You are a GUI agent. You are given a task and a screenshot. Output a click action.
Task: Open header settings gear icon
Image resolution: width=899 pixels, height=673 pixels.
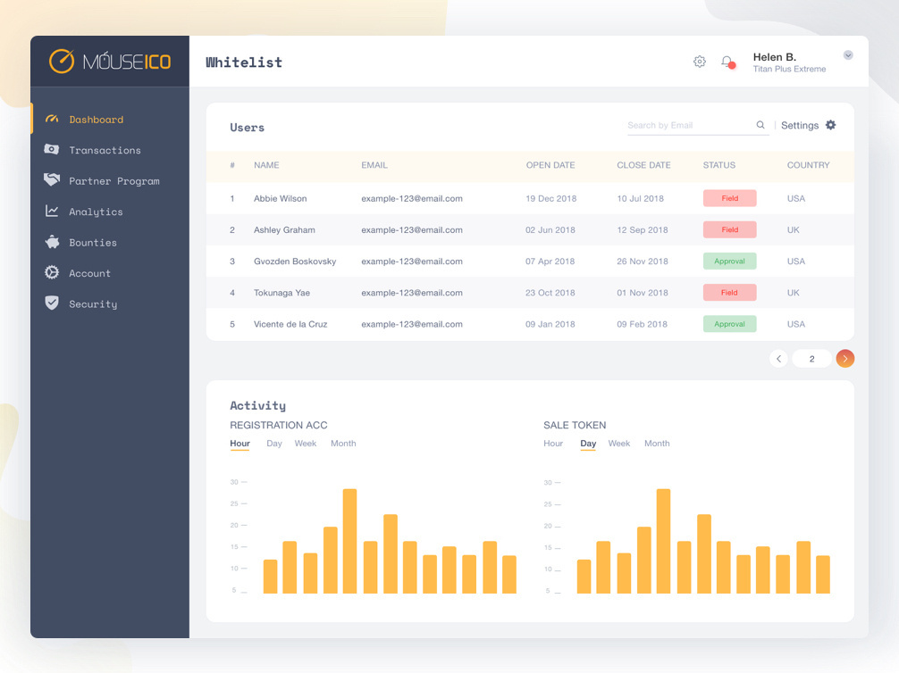tap(700, 62)
